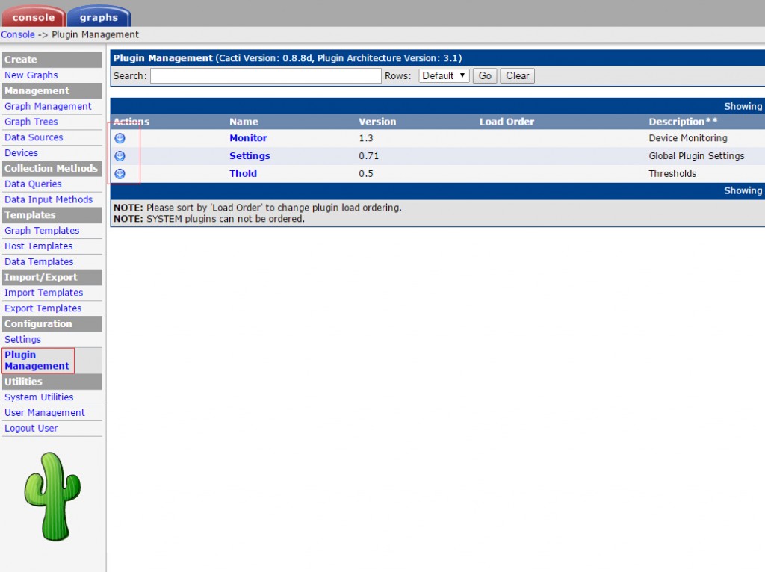Click version 0.5 in the Thold row
Screen dimensions: 765x572
(x=366, y=173)
